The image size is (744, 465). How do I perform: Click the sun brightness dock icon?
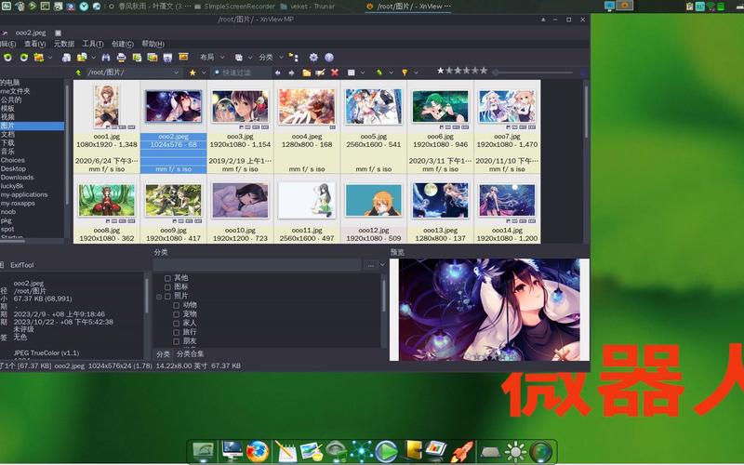[x=516, y=451]
